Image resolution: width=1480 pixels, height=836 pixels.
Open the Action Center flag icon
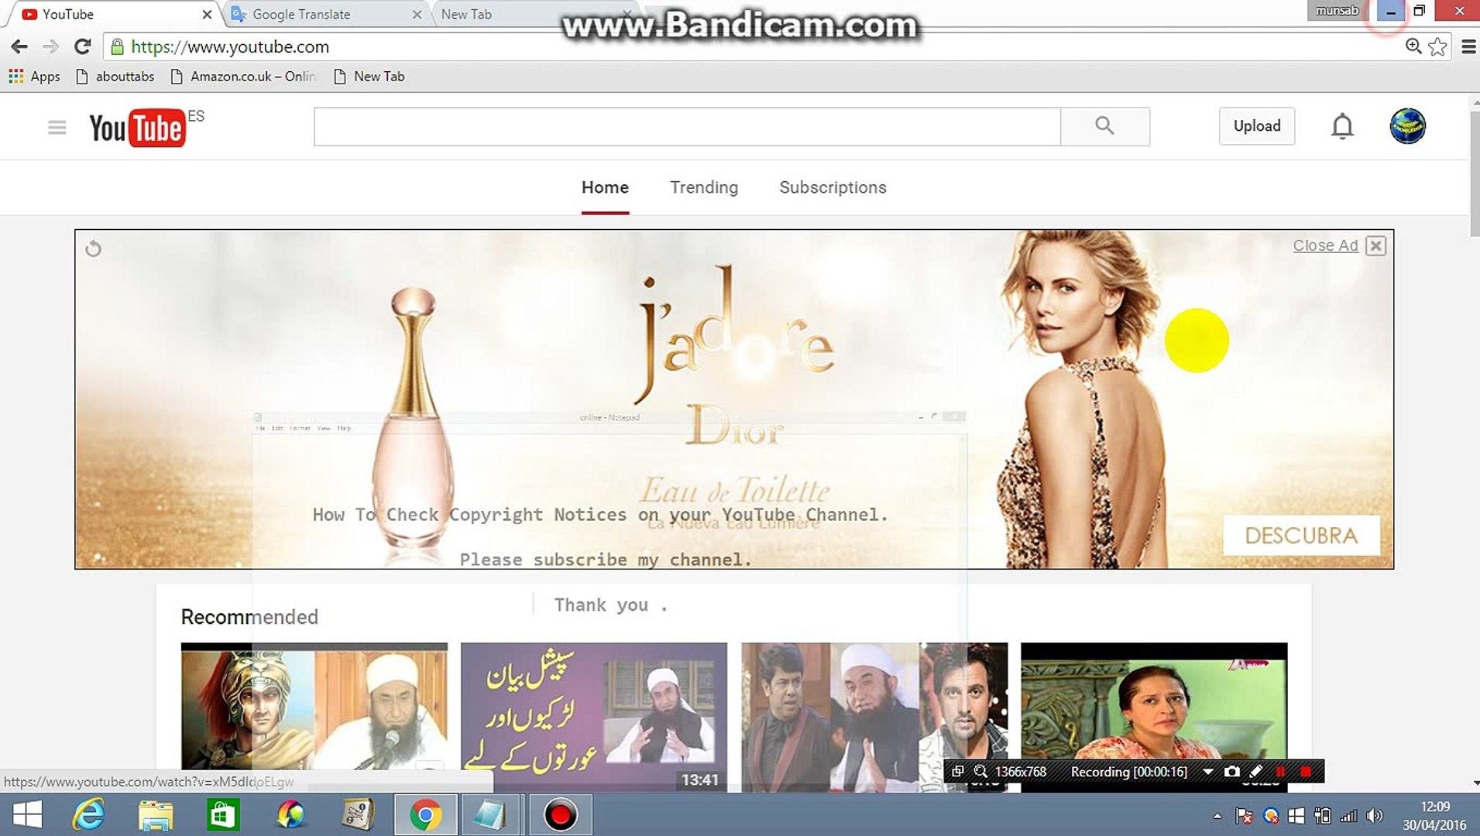(x=1245, y=816)
